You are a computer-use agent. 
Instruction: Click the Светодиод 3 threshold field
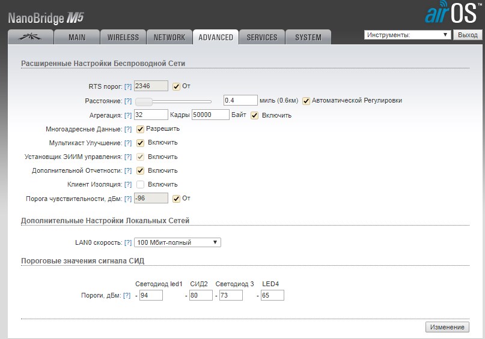point(231,295)
